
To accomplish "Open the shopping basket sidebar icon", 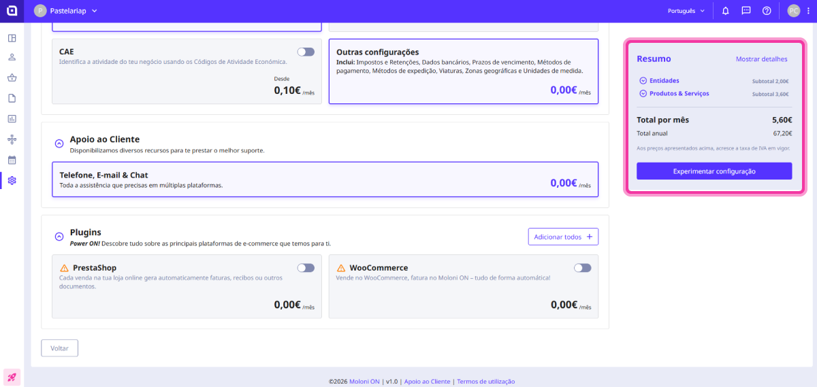I will [x=12, y=78].
